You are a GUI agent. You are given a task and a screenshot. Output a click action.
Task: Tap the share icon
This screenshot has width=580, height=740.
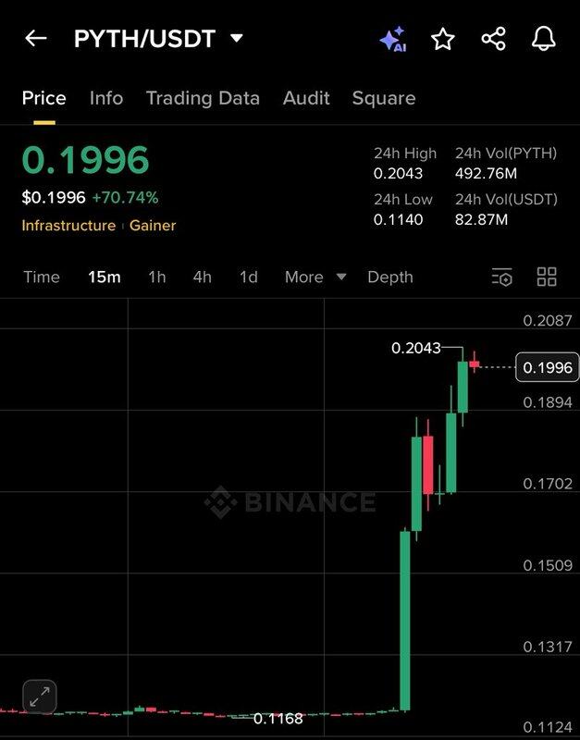pyautogui.click(x=494, y=39)
